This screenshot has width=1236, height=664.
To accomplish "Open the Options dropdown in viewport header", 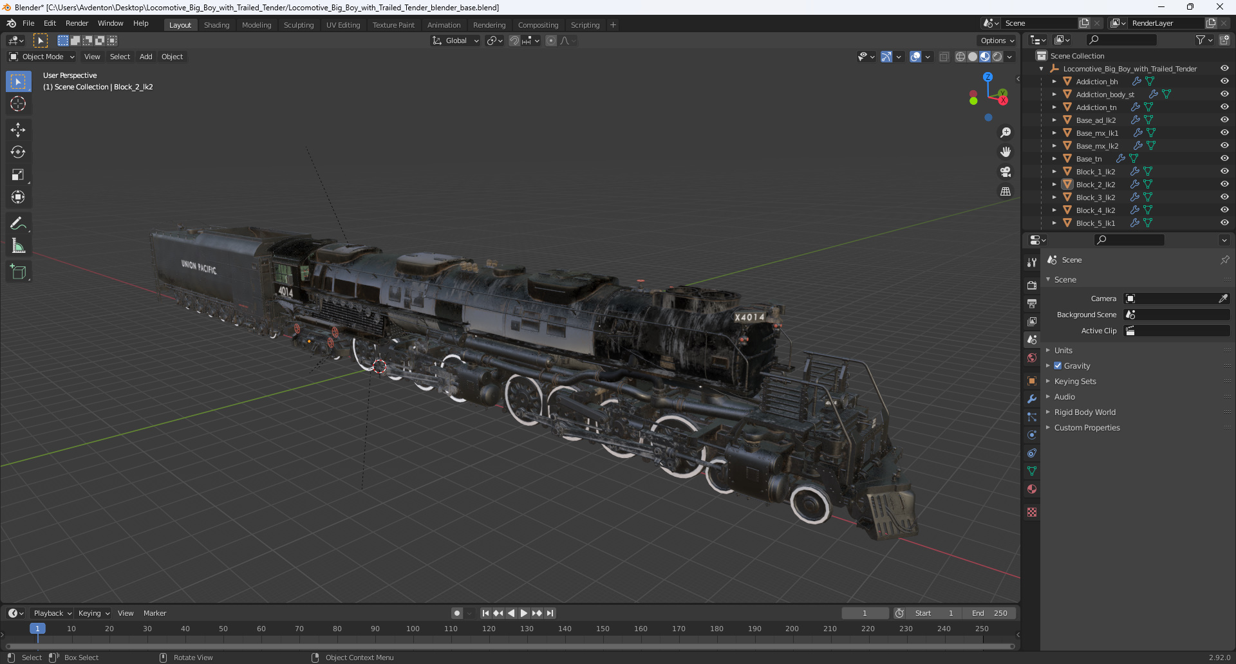I will click(997, 41).
